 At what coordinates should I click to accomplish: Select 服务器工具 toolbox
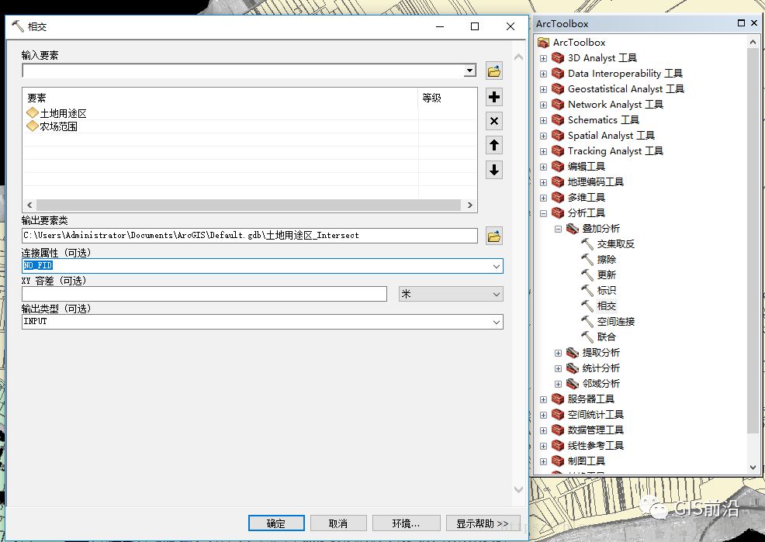[591, 399]
